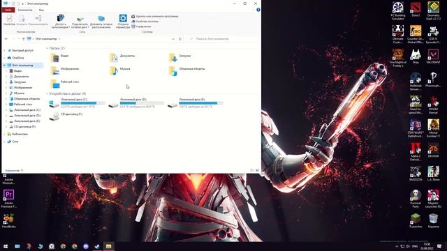Select Загрузки in the navigation tree
Viewport: 447px width, 251px height.
20,82
